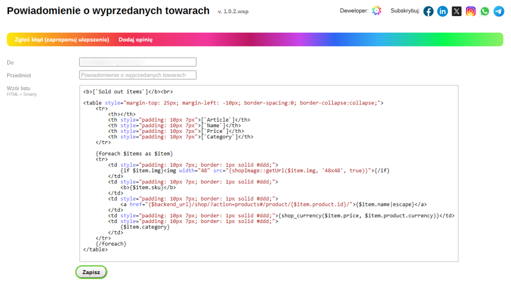The image size is (511, 283).
Task: Open the 'Dodaj opinię' link
Action: point(136,39)
